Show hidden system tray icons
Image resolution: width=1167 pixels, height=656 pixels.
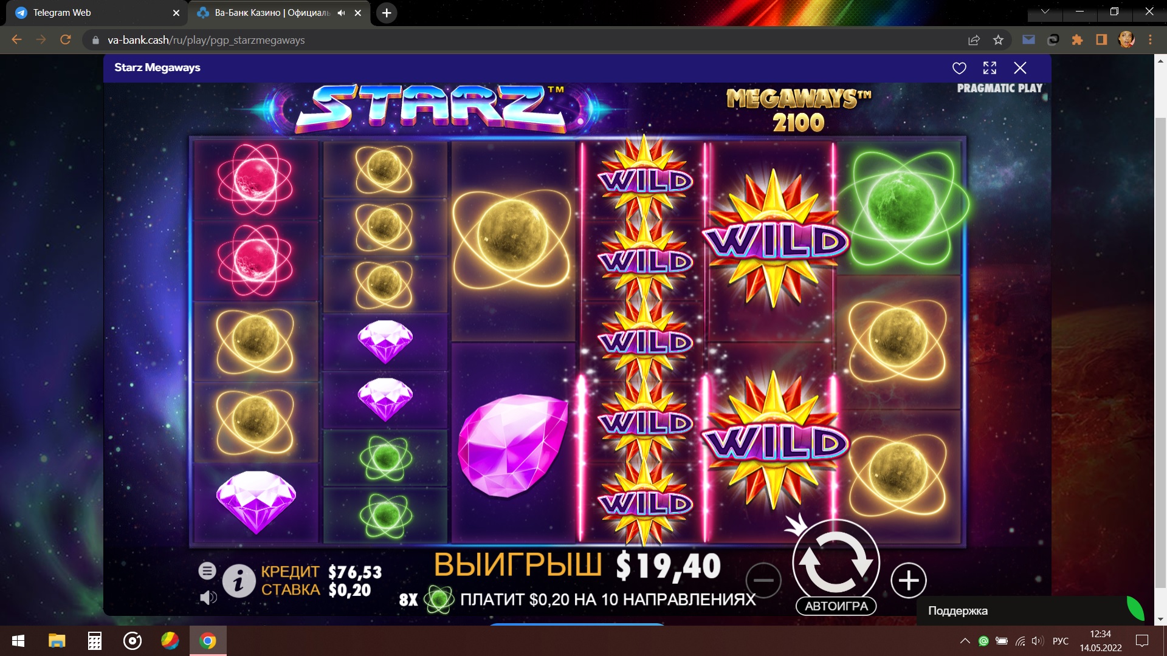pos(965,641)
